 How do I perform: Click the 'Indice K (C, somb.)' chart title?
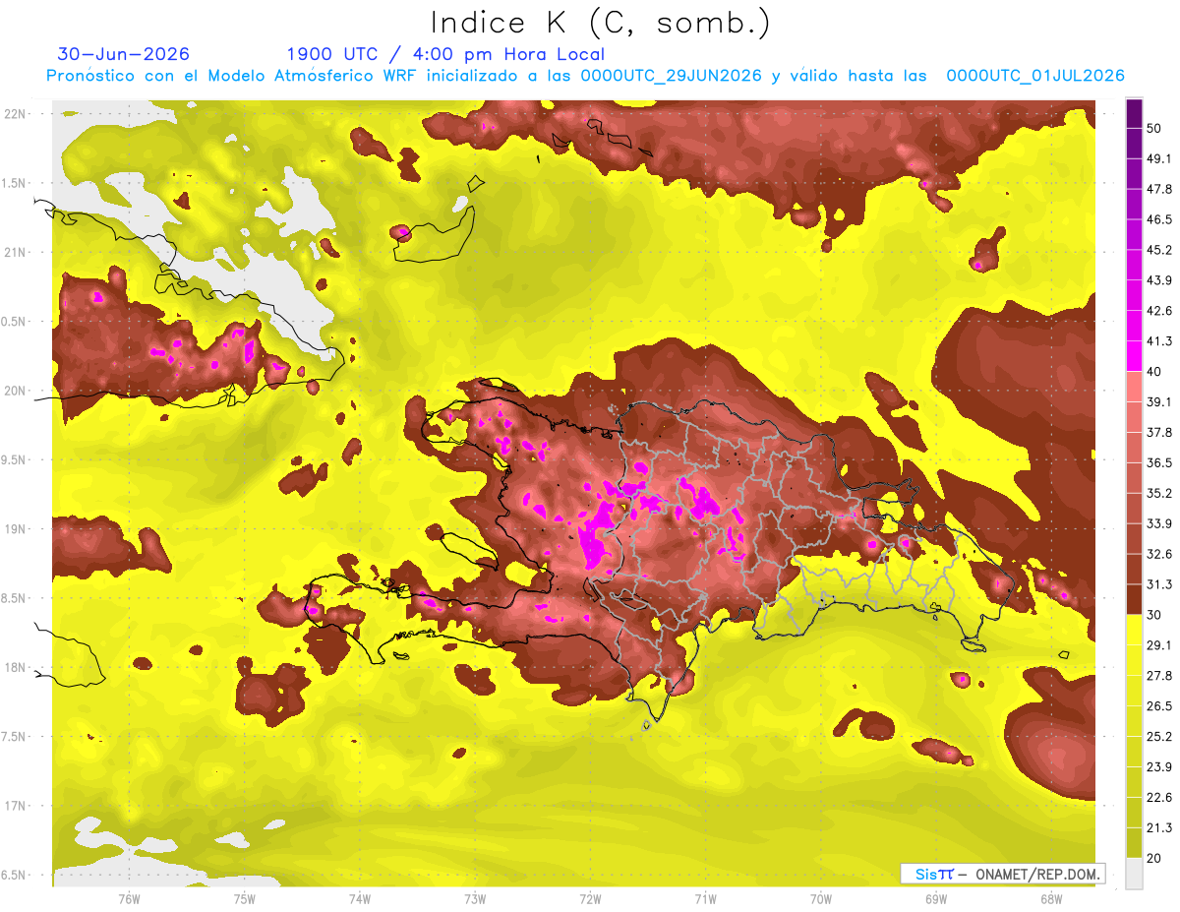tap(601, 24)
